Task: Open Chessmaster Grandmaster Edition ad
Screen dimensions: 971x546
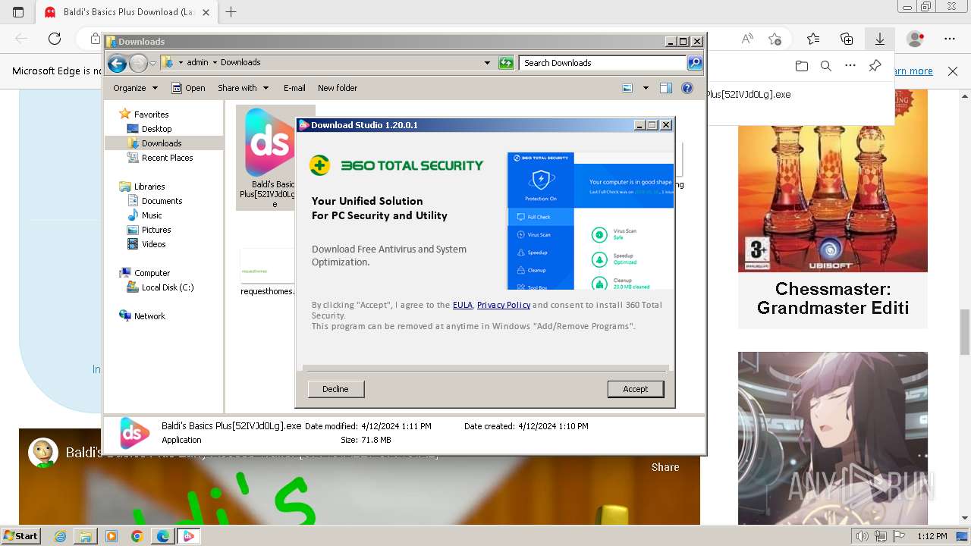Action: (x=832, y=210)
